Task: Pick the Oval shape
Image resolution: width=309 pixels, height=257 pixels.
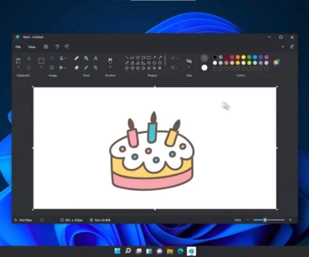Action: click(138, 58)
